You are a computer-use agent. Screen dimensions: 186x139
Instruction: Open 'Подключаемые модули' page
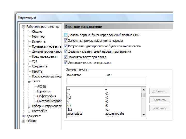tap(47, 76)
